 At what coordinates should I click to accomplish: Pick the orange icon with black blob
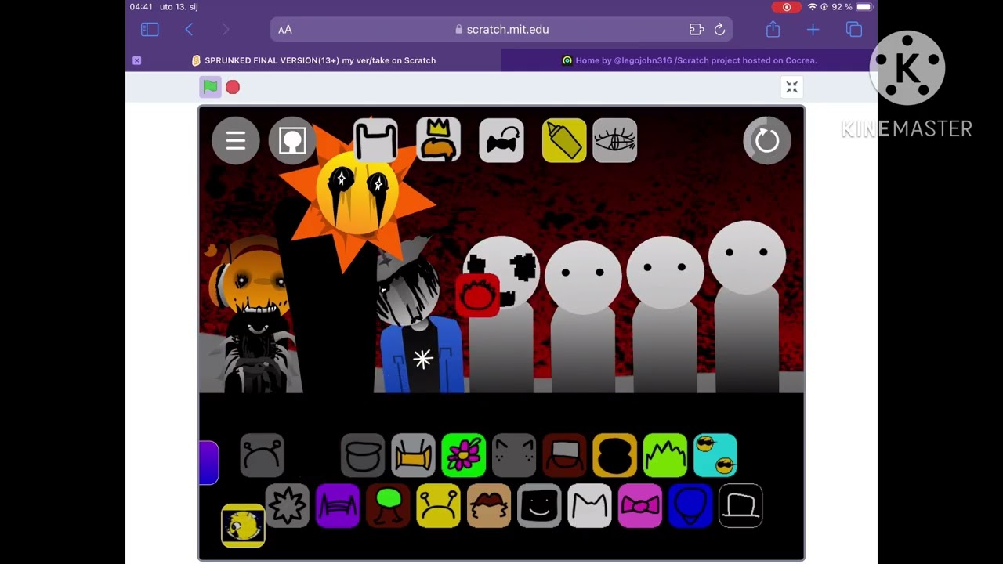614,455
